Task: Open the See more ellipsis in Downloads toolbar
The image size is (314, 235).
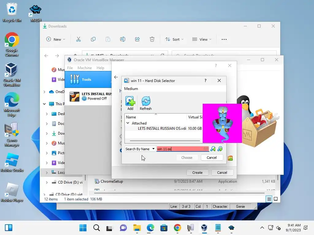Action: point(224,39)
